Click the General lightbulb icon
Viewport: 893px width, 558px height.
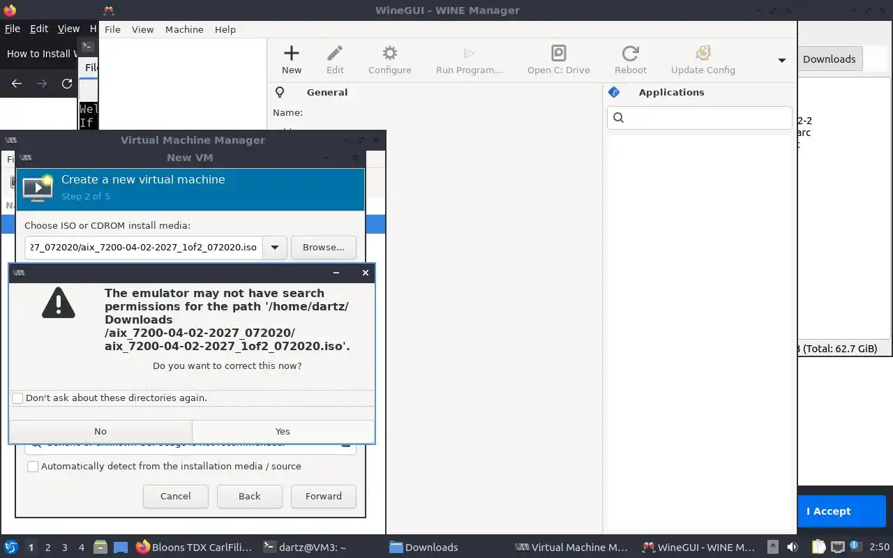pos(280,92)
